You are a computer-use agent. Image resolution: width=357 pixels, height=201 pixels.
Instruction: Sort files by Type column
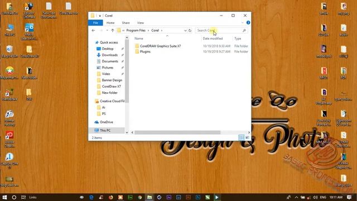coord(238,39)
